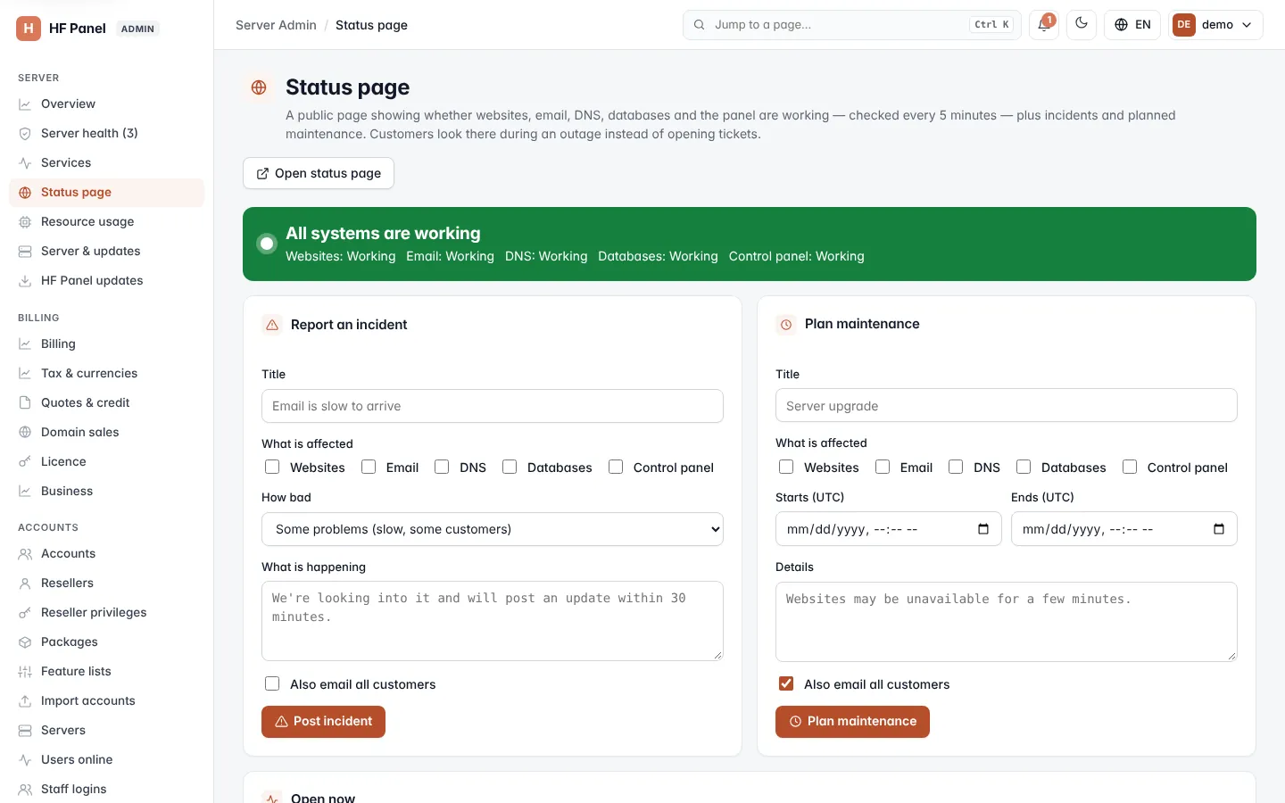The height and width of the screenshot is (803, 1285).
Task: Click the Import accounts upload icon
Action: [x=25, y=701]
